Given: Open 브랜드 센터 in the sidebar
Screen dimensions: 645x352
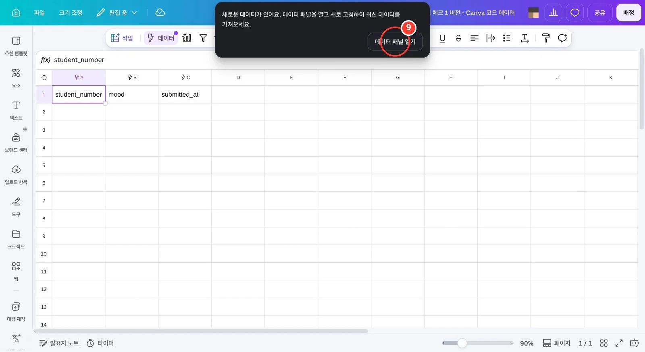Looking at the screenshot, I should tap(16, 143).
